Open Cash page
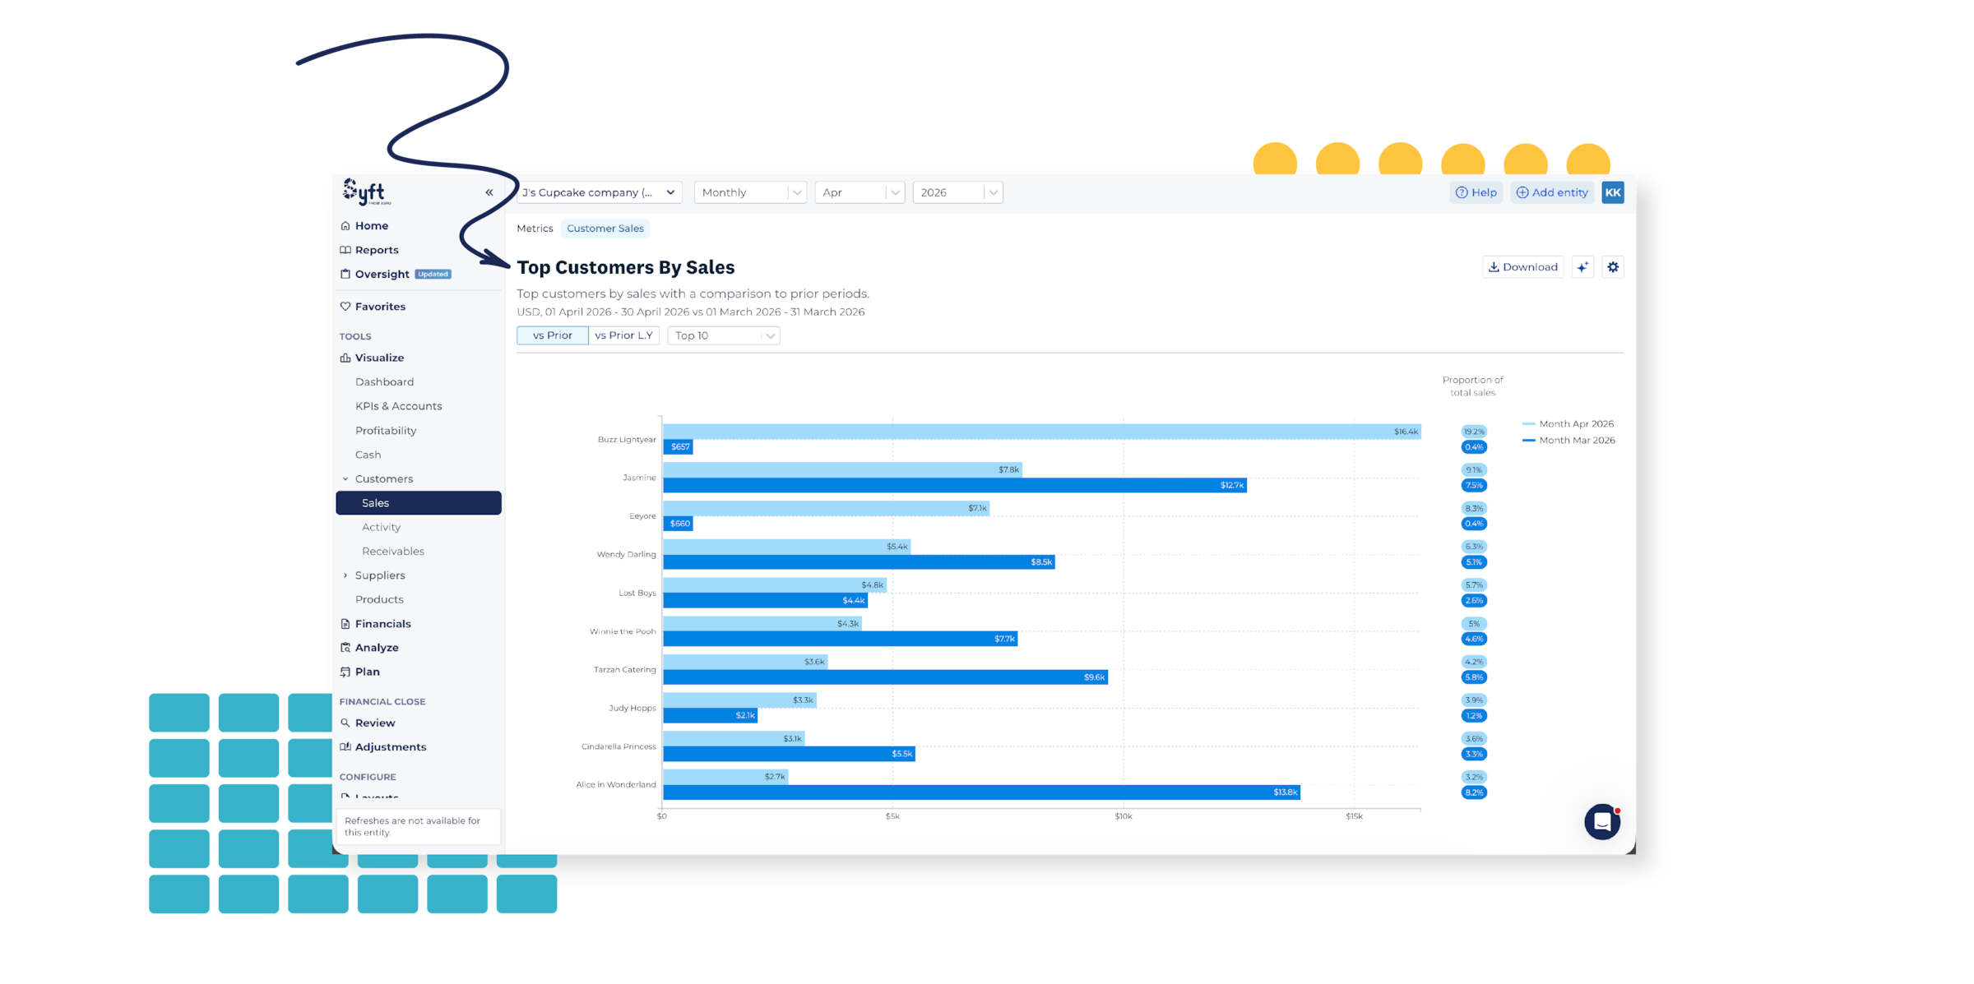Viewport: 1974px width, 984px height. (x=368, y=455)
